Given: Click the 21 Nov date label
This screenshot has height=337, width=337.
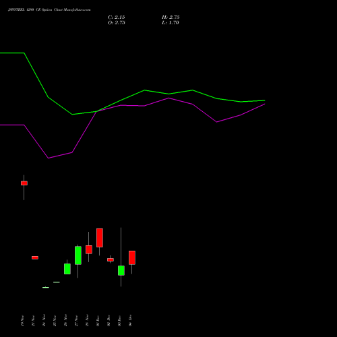Looking at the screenshot, I should [33, 320].
